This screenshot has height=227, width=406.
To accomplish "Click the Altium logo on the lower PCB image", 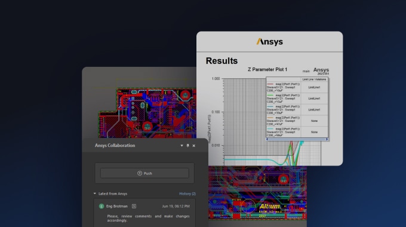I will [x=270, y=207].
